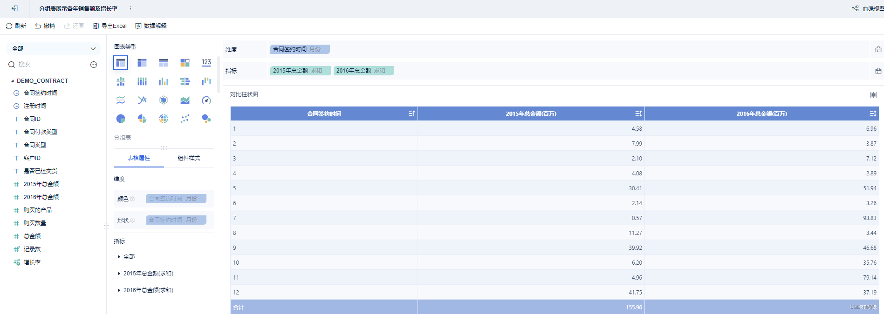This screenshot has height=314, width=884.
Task: Select the rose chart icon
Action: (x=142, y=119)
